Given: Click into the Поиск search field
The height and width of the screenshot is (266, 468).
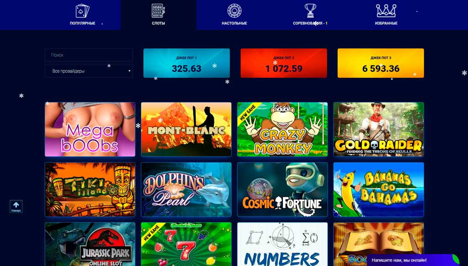Looking at the screenshot, I should click(89, 55).
